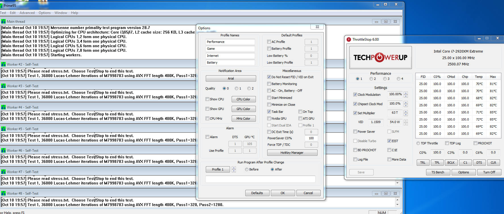Screen dimensions: 504x214
Task: Minimize the Worker #8 child window
Action: click(x=376, y=194)
